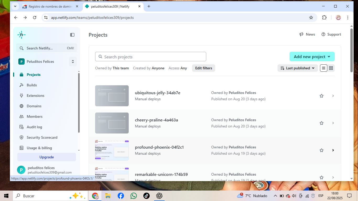Screen dimensions: 358x201
Task: Open Facebook from the taskbar
Action: pyautogui.click(x=121, y=196)
